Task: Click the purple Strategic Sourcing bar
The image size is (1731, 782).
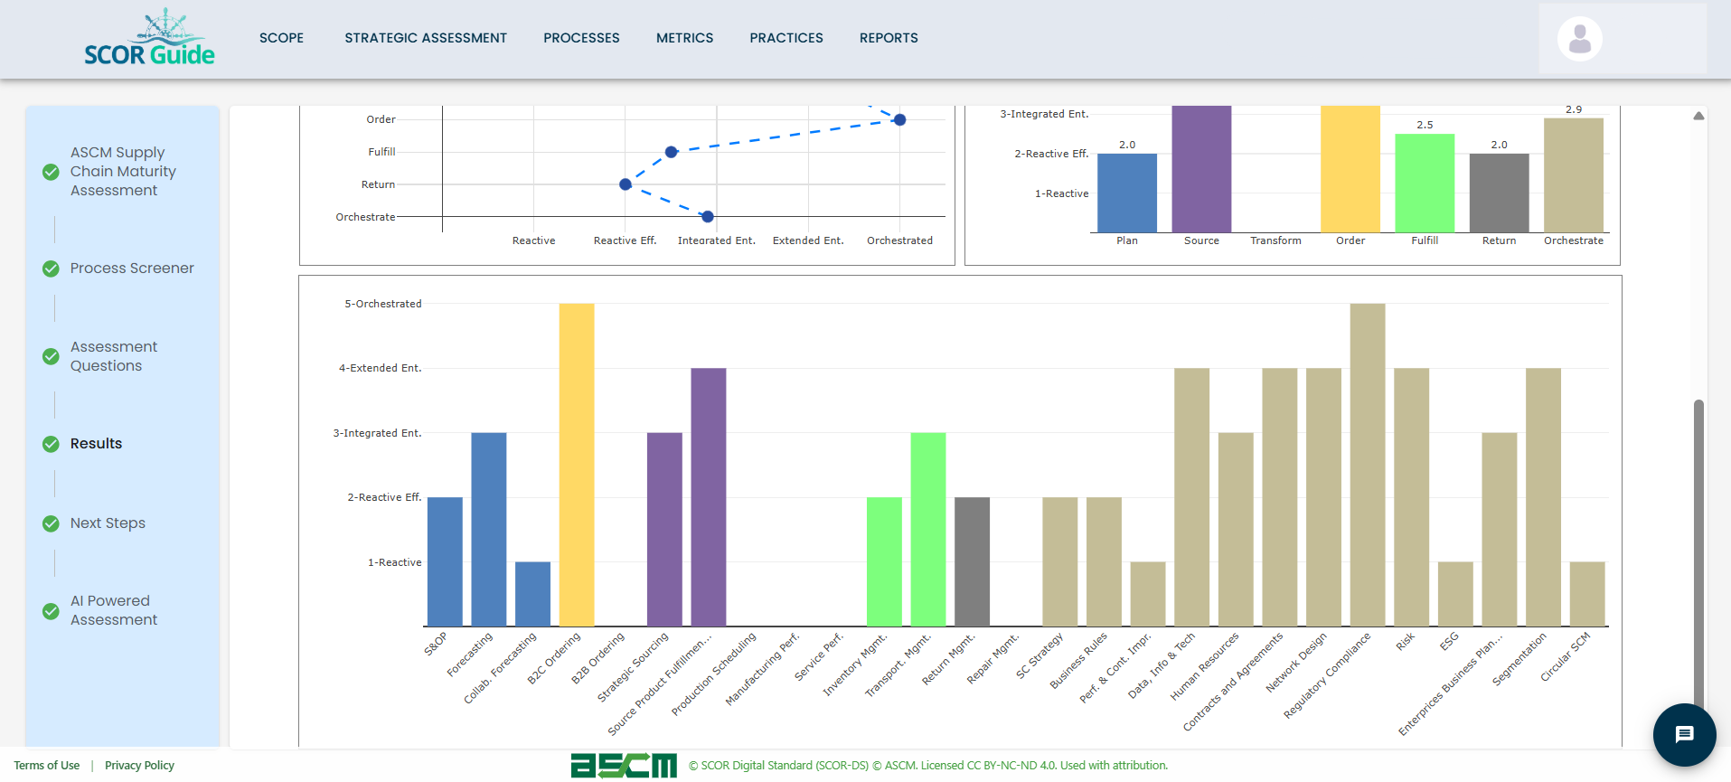Action: point(664,530)
